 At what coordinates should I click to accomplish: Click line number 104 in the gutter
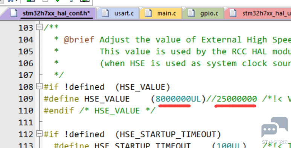(x=26, y=40)
